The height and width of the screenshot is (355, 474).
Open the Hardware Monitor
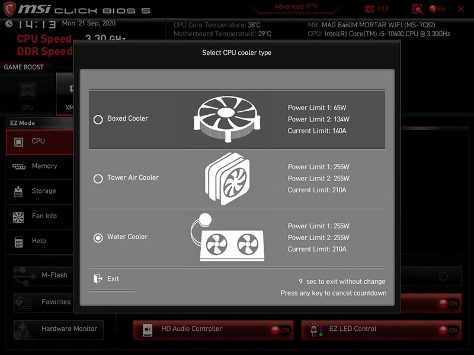[x=59, y=330]
